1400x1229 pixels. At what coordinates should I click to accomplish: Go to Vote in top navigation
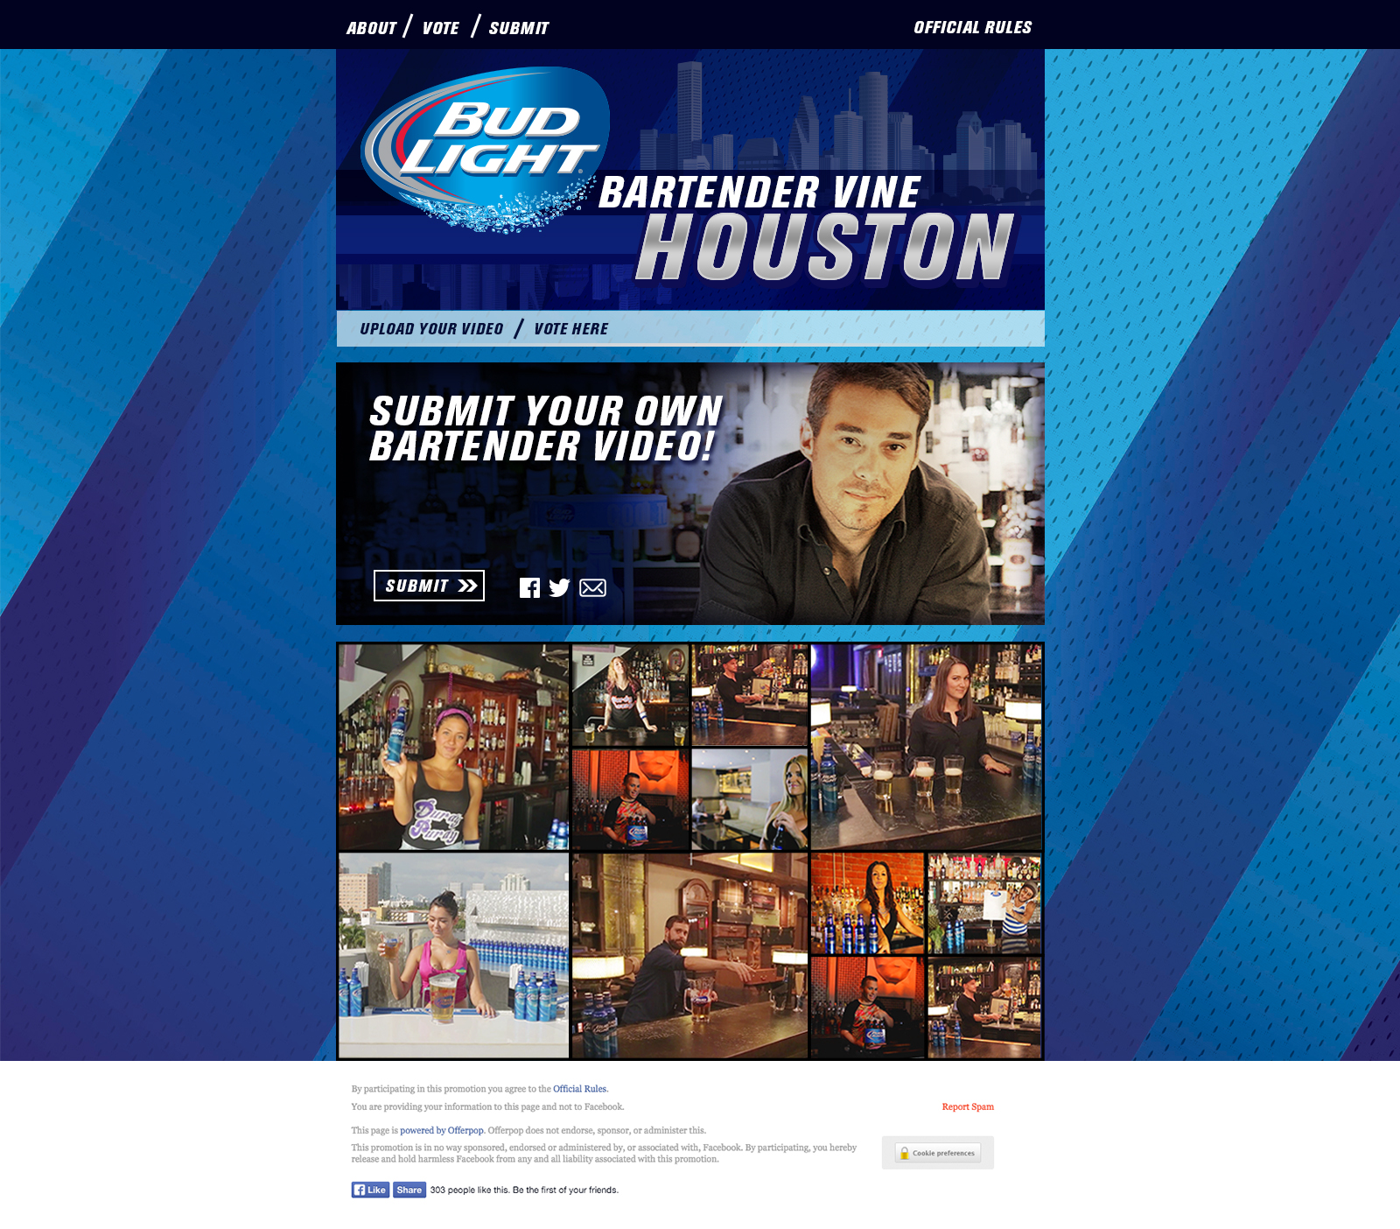pos(440,28)
